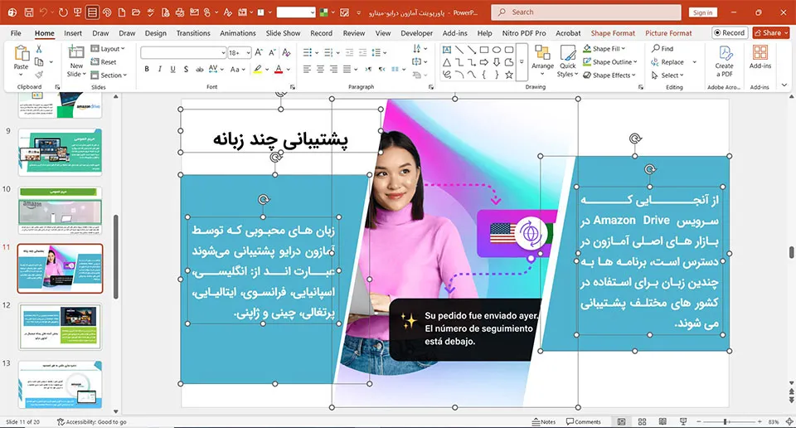796x428 pixels.
Task: Select slide 12 thumbnail
Action: tap(60, 327)
